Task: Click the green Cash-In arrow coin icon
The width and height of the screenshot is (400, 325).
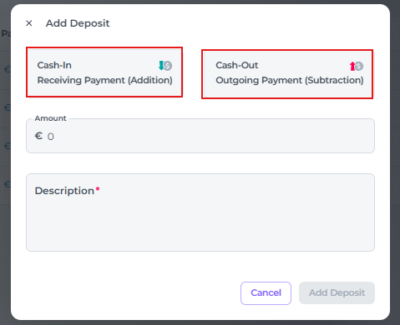Action: tap(165, 66)
